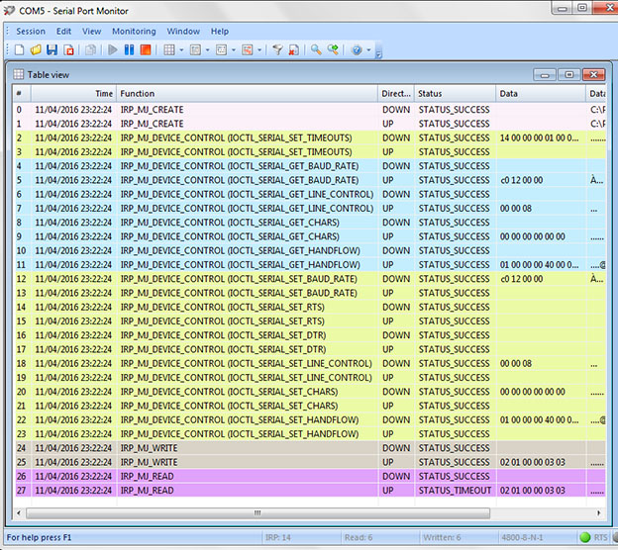
Task: Click the fourth view mode icon with red marks
Action: coord(248,50)
